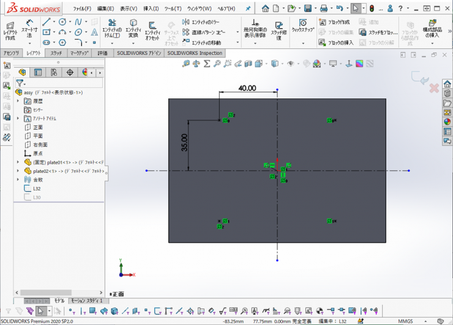The width and height of the screenshot is (453, 325).
Task: Open the ConfigurationManager tab in left panel
Action: pyautogui.click(x=54, y=72)
